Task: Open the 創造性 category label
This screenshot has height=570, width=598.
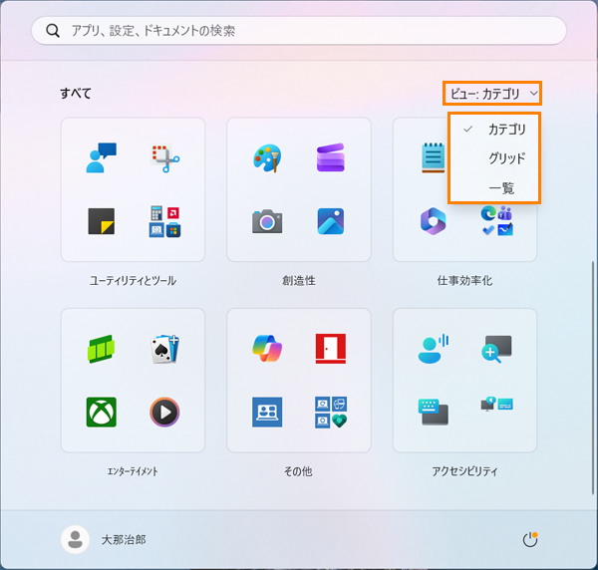Action: click(x=299, y=281)
